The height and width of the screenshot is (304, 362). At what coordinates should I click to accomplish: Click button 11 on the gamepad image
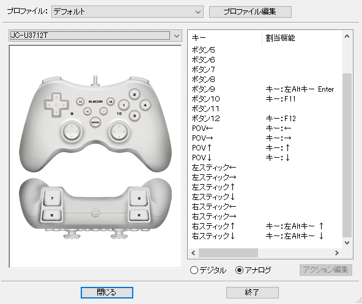[80, 102]
